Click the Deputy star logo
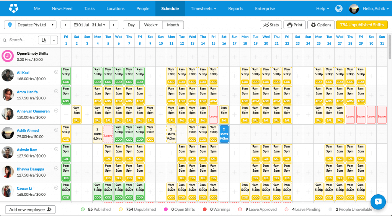Screen dimensions: 392x216 [13, 8]
